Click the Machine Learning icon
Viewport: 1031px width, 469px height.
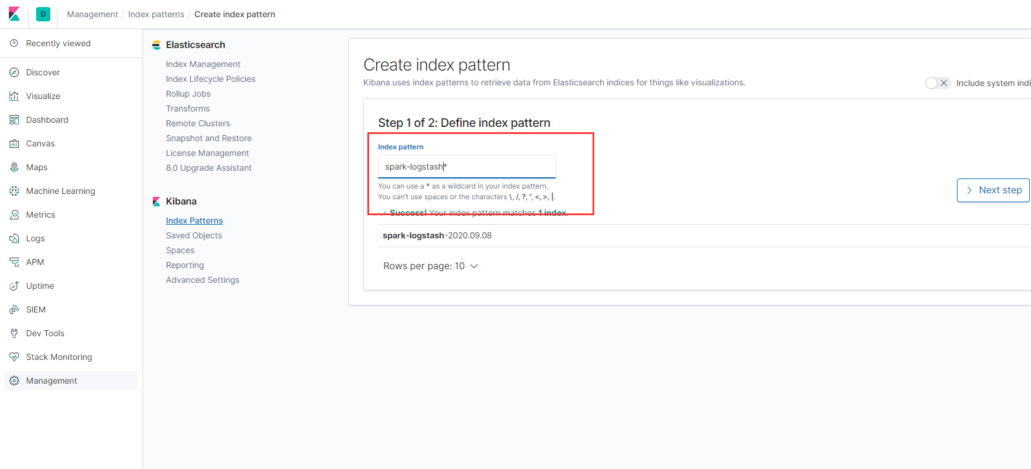tap(14, 191)
